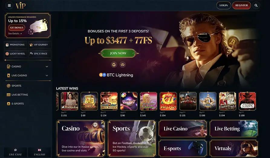Open the Hell Hot 100 game thumbnail
Viewport: 270px width, 158px height.
point(168,101)
